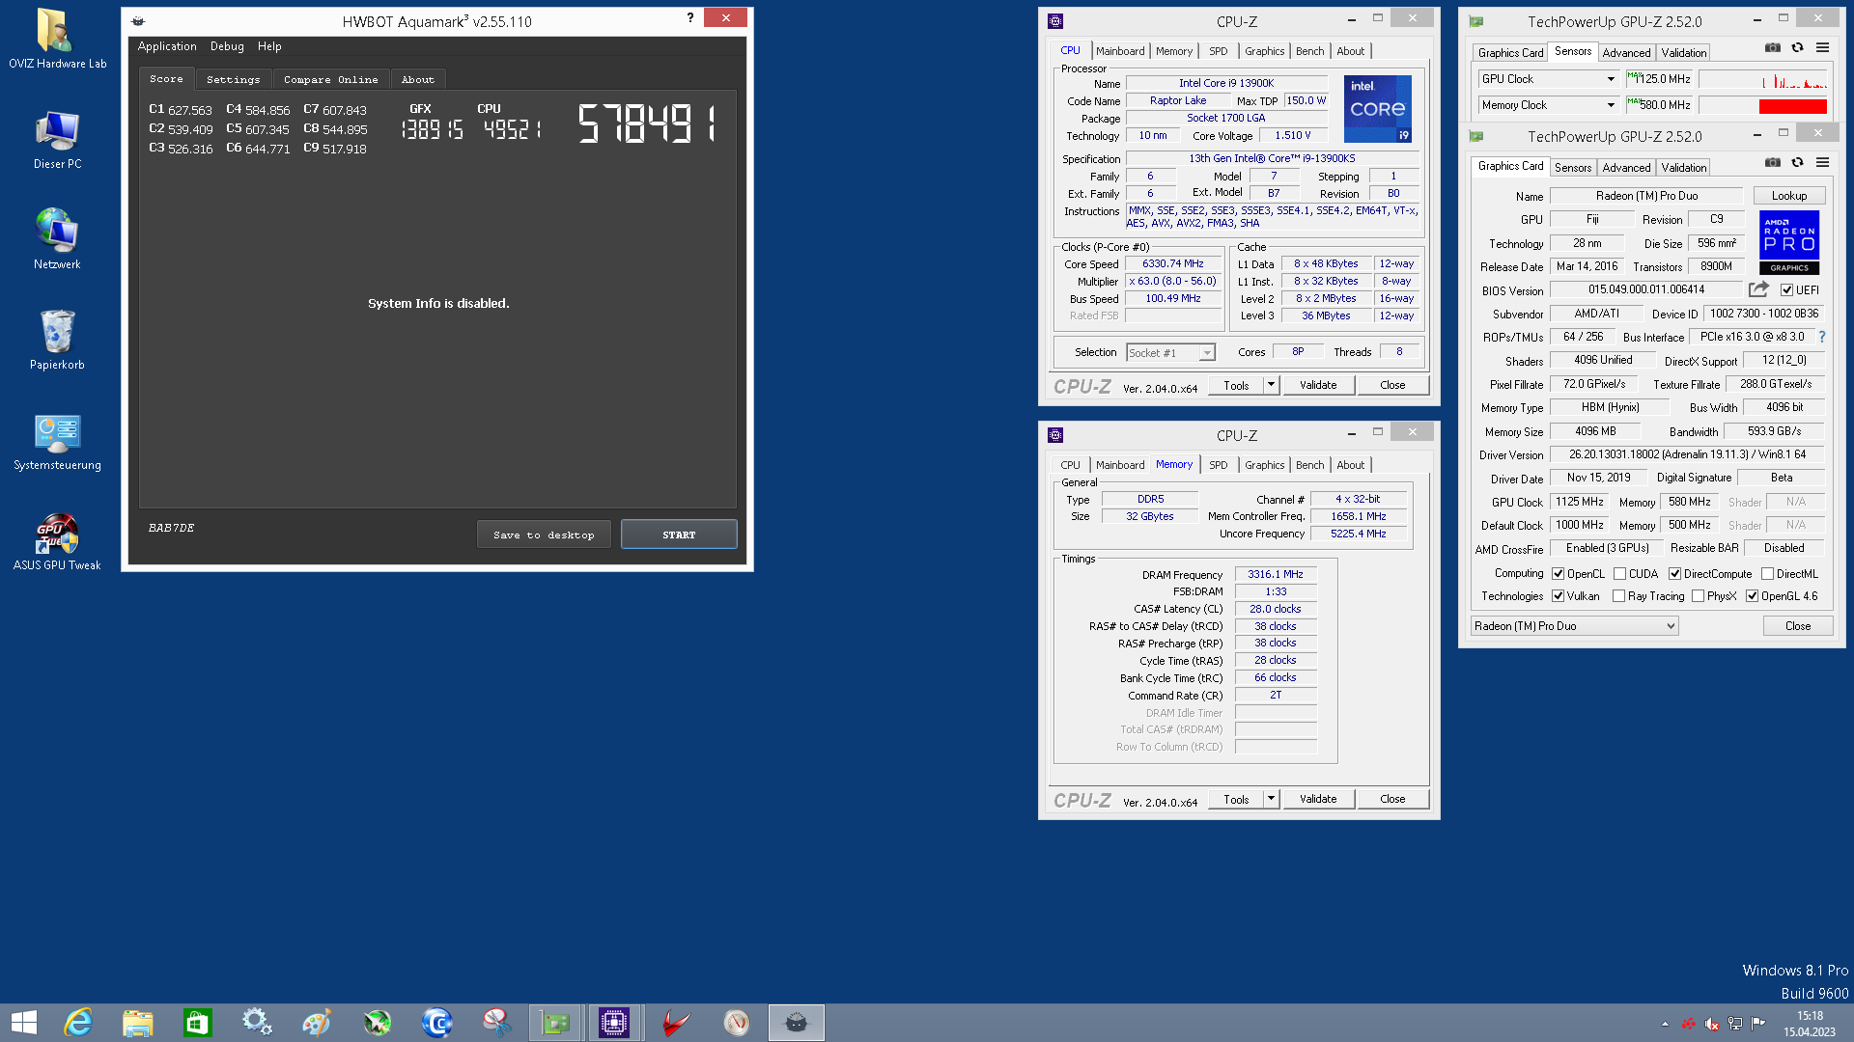Toggle the PhysX checkbox
This screenshot has width=1854, height=1042.
pyautogui.click(x=1698, y=596)
